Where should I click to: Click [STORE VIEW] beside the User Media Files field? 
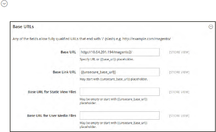pyautogui.click(x=180, y=115)
